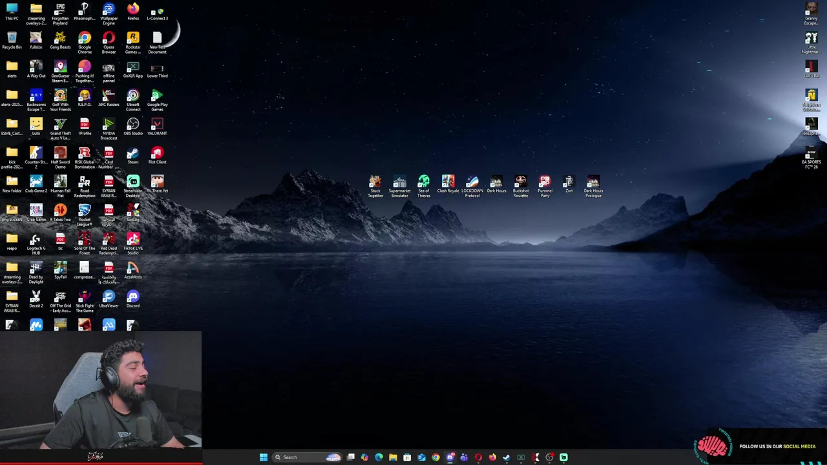Open Windows Start menu
The height and width of the screenshot is (465, 827).
(x=264, y=457)
